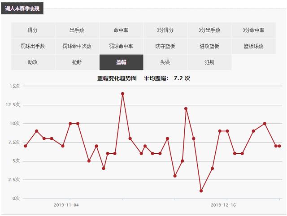Click the 湖人本赛季表现 section header
Image resolution: width=287 pixels, height=216 pixels.
[22, 9]
